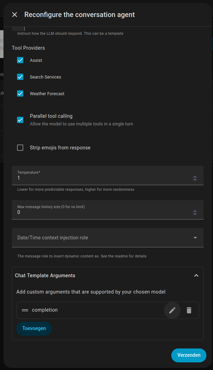Close the reconfigure dialog with X icon

pos(15,15)
